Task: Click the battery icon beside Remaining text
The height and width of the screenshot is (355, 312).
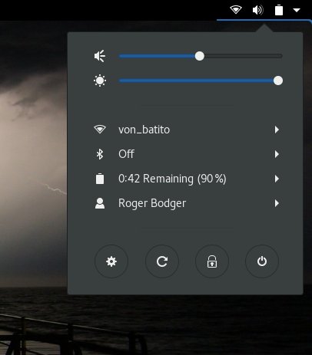Action: pos(100,179)
